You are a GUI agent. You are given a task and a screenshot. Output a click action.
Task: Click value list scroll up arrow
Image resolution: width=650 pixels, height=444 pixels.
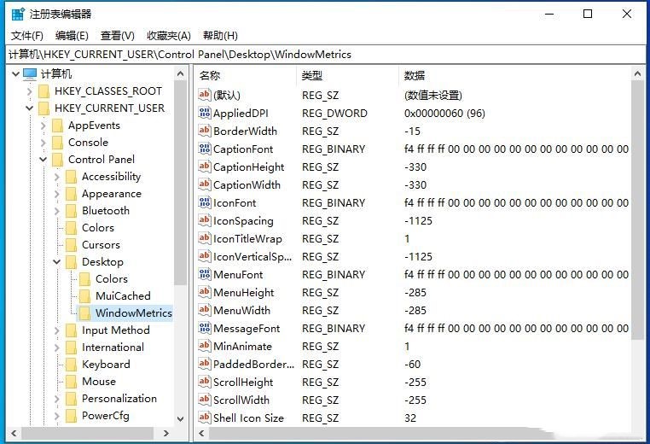tap(637, 74)
